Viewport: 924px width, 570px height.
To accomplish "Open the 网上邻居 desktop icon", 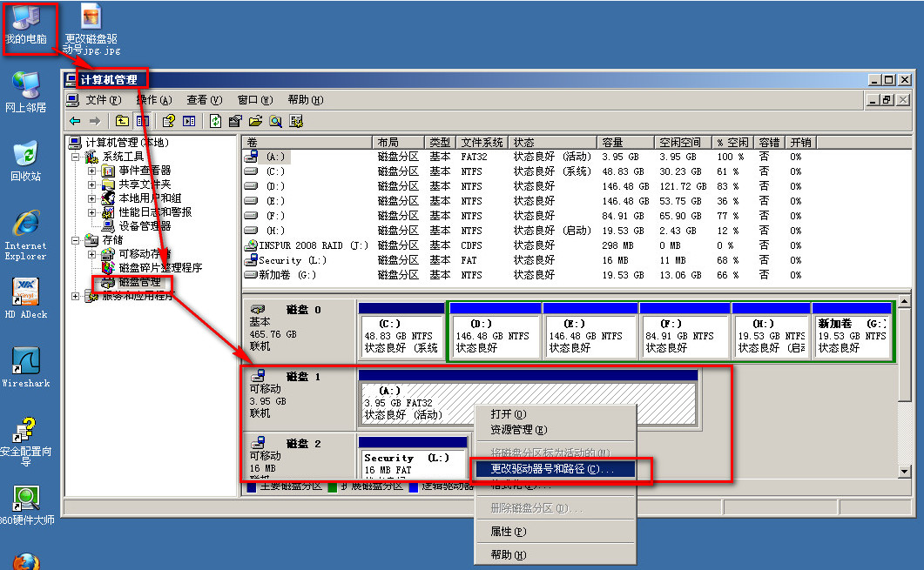I will (x=25, y=92).
